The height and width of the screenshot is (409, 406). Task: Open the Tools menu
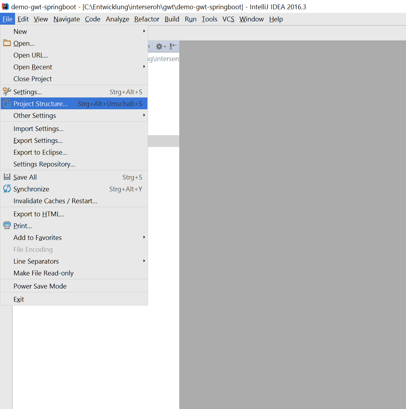pos(209,19)
